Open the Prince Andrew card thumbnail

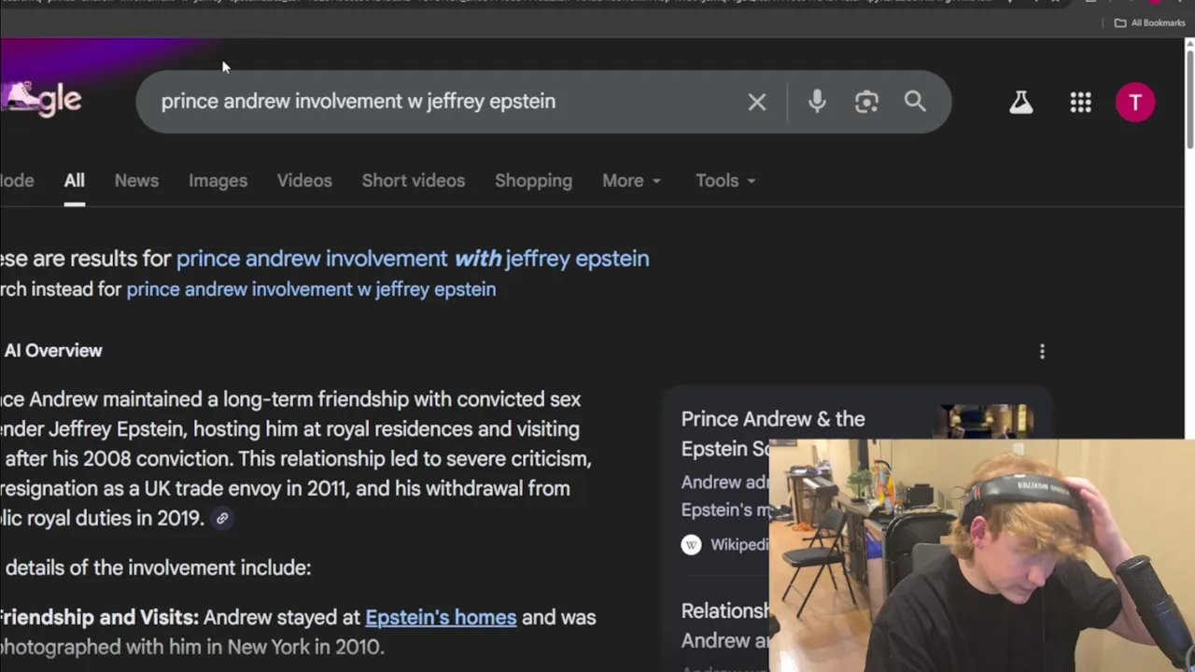pos(985,422)
